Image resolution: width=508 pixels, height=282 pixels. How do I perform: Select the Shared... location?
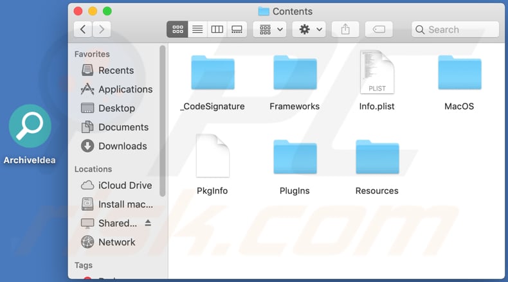coord(109,223)
